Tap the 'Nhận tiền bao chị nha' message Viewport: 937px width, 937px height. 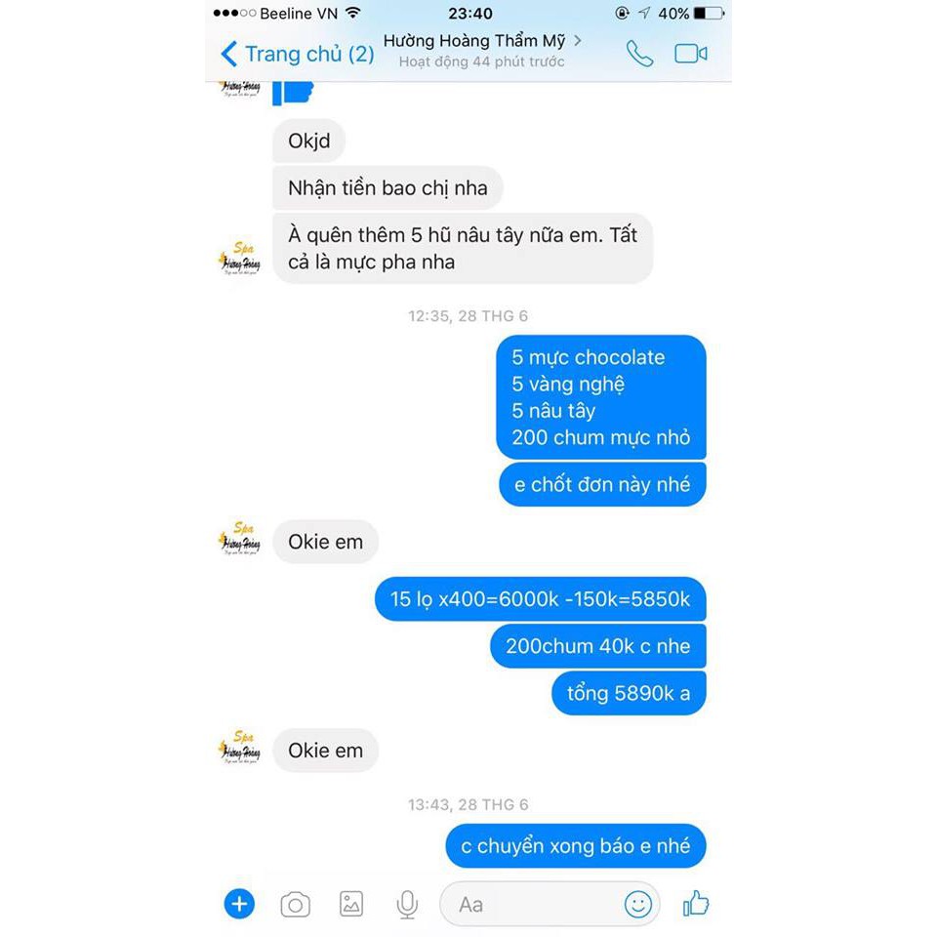point(387,187)
